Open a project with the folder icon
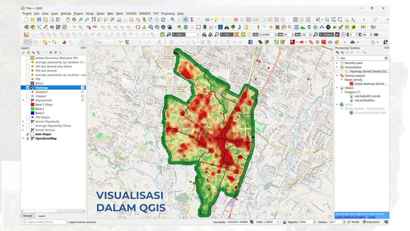 32,19
